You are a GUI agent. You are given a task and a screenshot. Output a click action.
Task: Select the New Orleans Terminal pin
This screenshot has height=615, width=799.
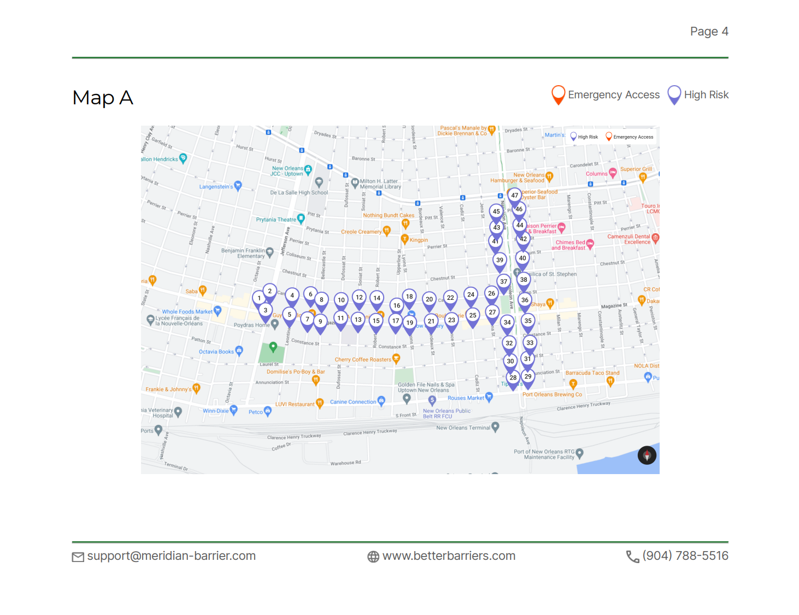(x=495, y=427)
